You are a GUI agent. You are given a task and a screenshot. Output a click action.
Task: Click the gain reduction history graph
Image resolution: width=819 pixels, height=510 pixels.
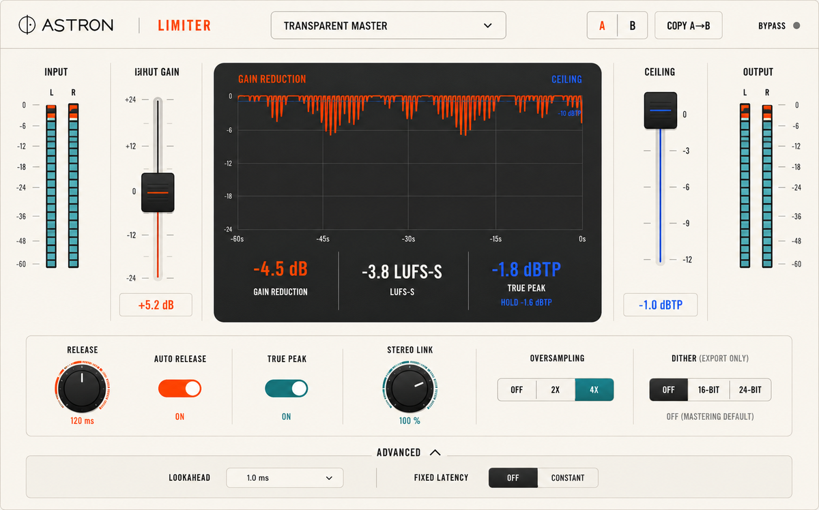coord(409,163)
